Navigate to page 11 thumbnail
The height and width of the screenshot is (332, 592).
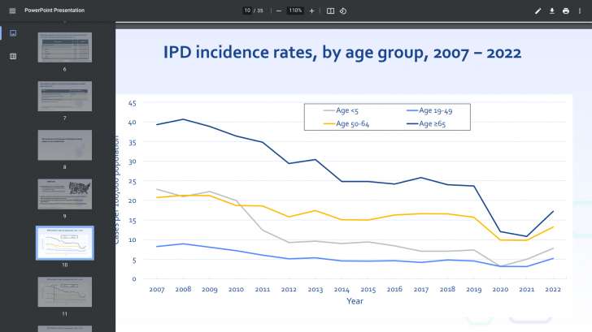click(64, 291)
